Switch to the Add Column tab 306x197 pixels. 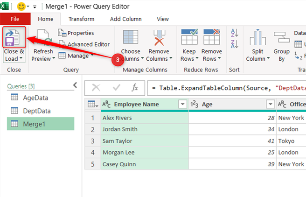coord(125,19)
